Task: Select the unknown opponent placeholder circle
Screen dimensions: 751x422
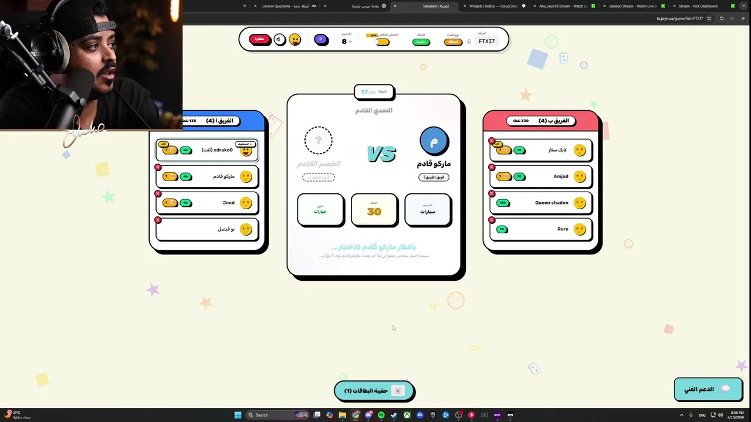Action: pos(319,141)
